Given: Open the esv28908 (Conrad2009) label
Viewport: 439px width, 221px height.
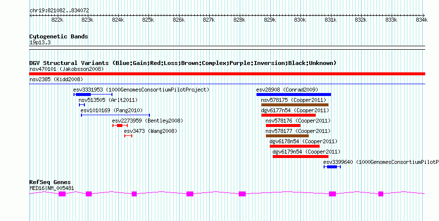Looking at the screenshot, I should pyautogui.click(x=287, y=90).
